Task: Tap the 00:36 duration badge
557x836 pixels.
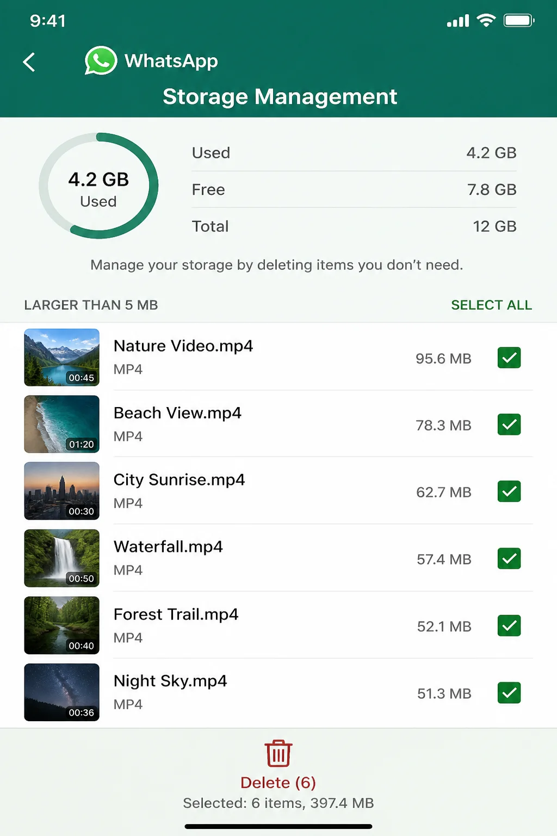Action: pyautogui.click(x=81, y=712)
